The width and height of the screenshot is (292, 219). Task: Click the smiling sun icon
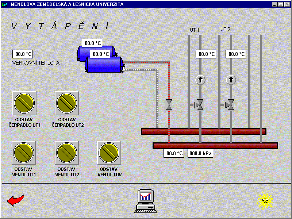point(265,200)
